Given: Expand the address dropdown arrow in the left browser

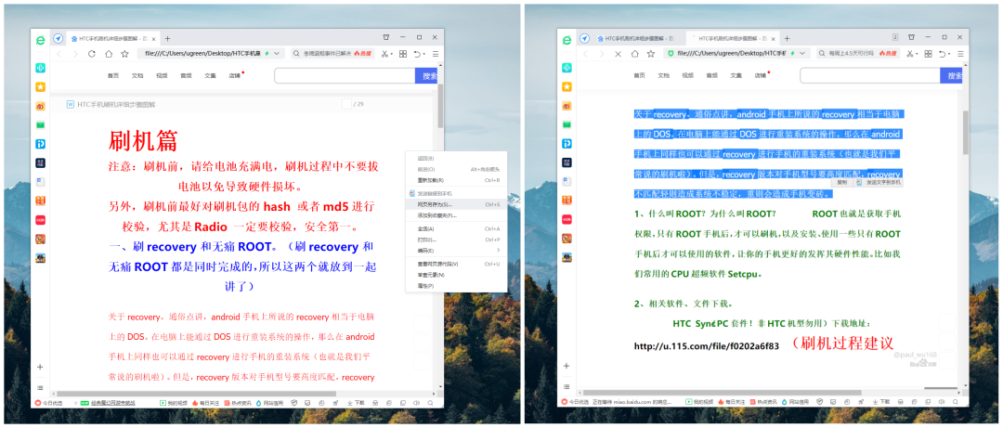Looking at the screenshot, I should pyautogui.click(x=277, y=54).
